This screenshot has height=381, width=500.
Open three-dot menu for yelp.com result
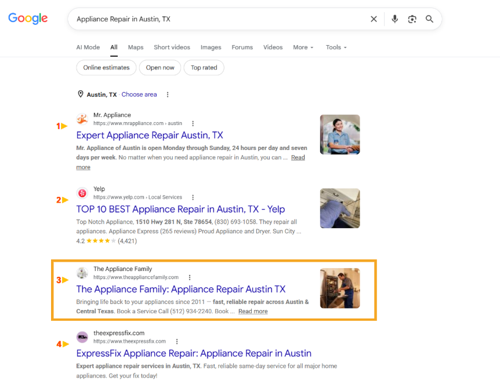(x=193, y=197)
